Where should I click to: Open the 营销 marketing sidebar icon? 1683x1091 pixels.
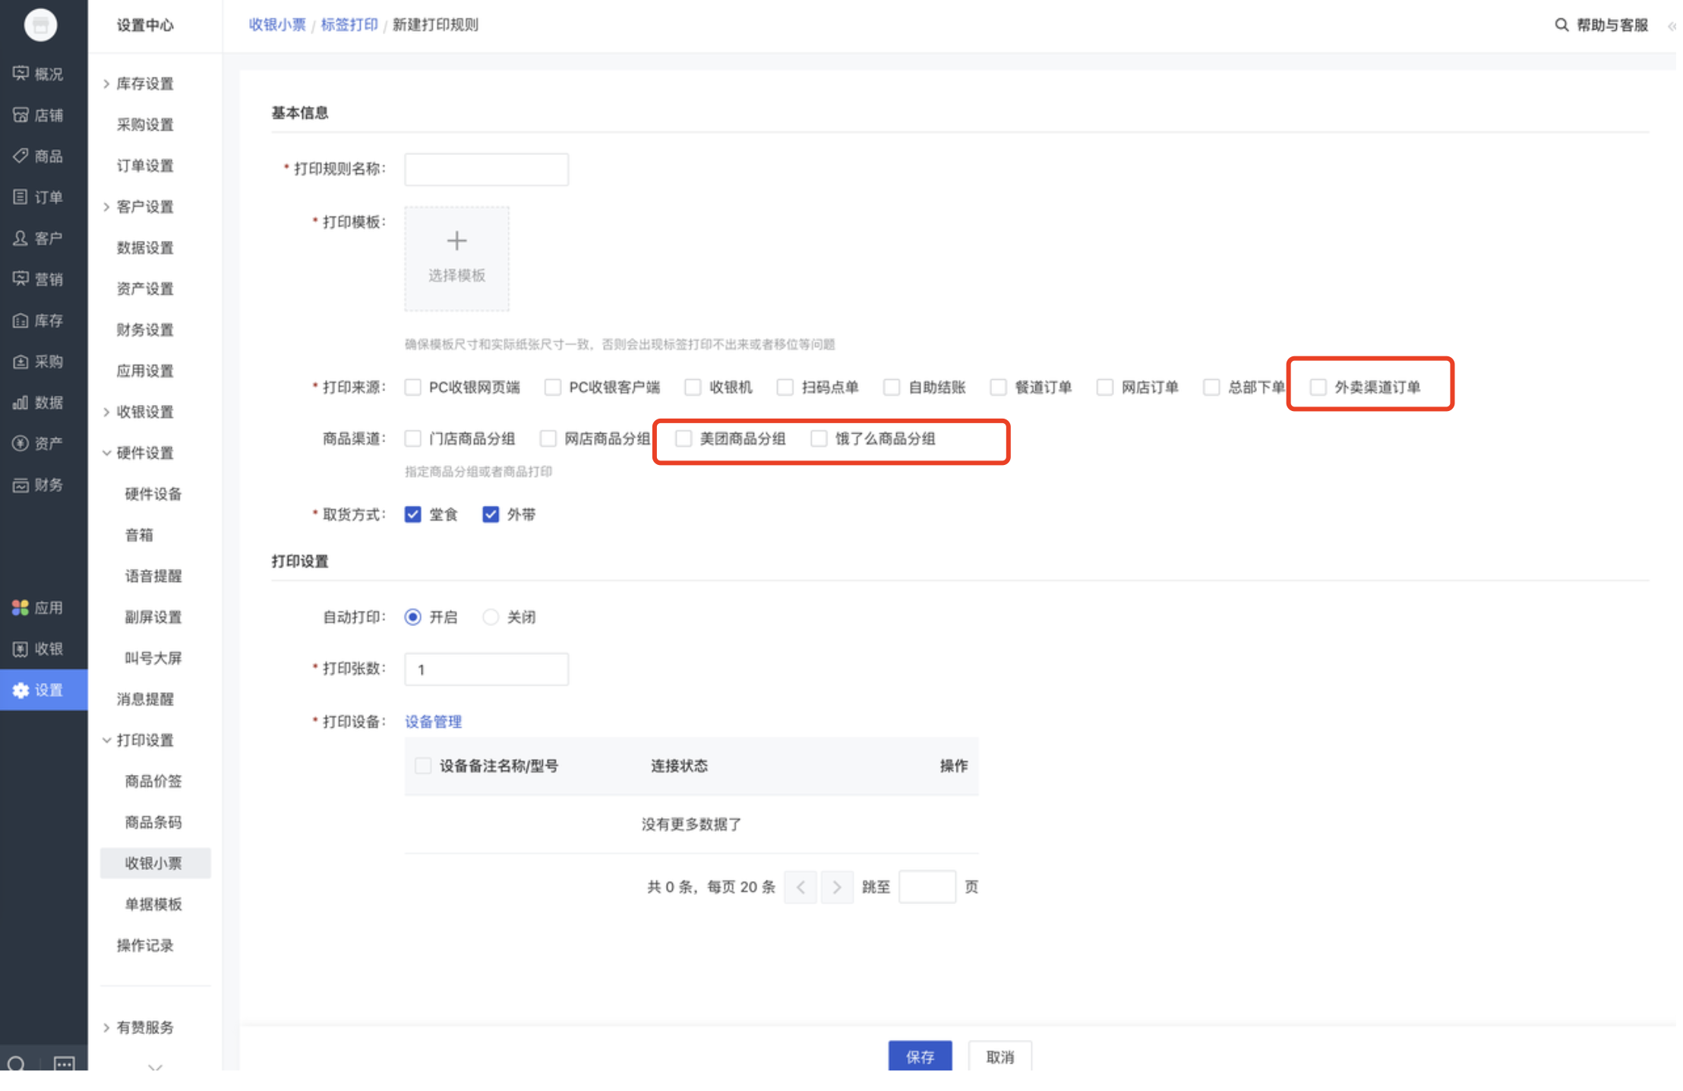(21, 279)
